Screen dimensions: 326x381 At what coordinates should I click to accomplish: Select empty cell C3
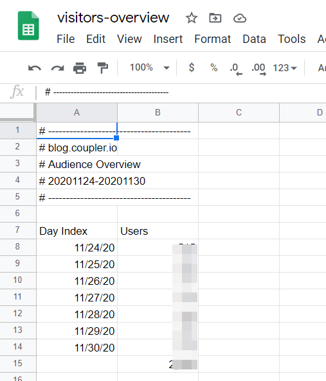239,164
